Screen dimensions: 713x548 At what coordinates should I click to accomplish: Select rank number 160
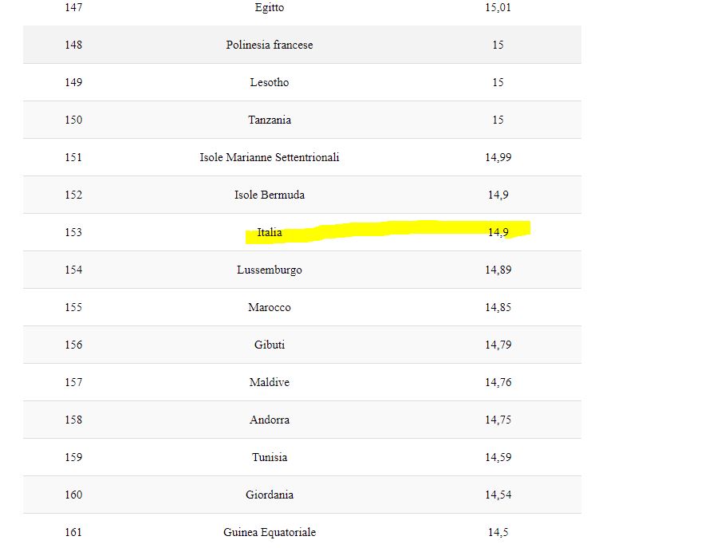(x=73, y=495)
